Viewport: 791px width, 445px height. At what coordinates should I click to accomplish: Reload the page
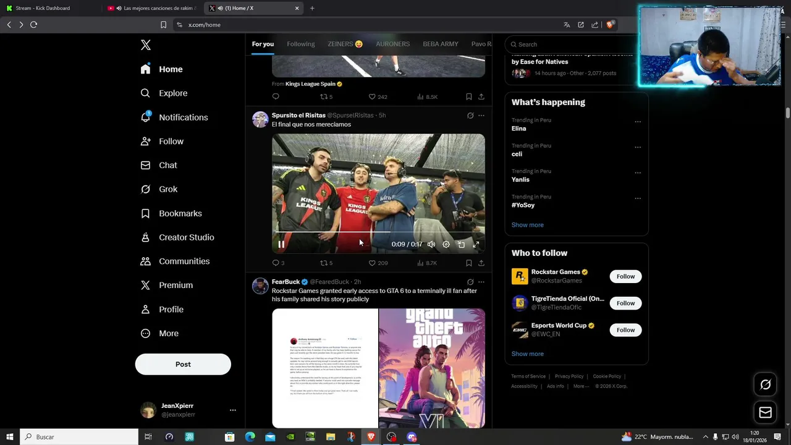(33, 25)
